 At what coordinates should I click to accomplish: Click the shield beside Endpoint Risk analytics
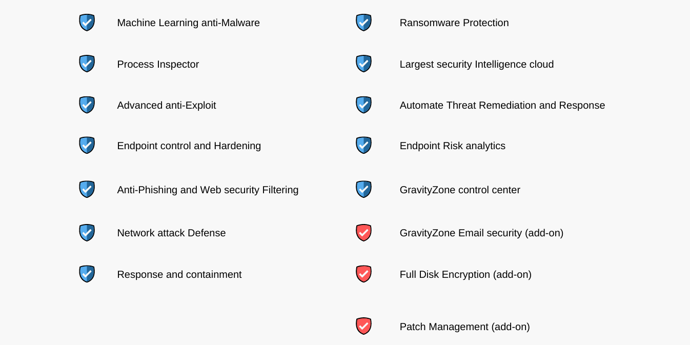tap(363, 145)
